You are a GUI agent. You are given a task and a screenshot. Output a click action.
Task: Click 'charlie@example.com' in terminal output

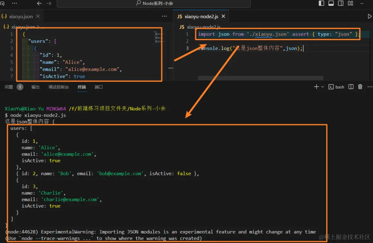[x=70, y=200]
